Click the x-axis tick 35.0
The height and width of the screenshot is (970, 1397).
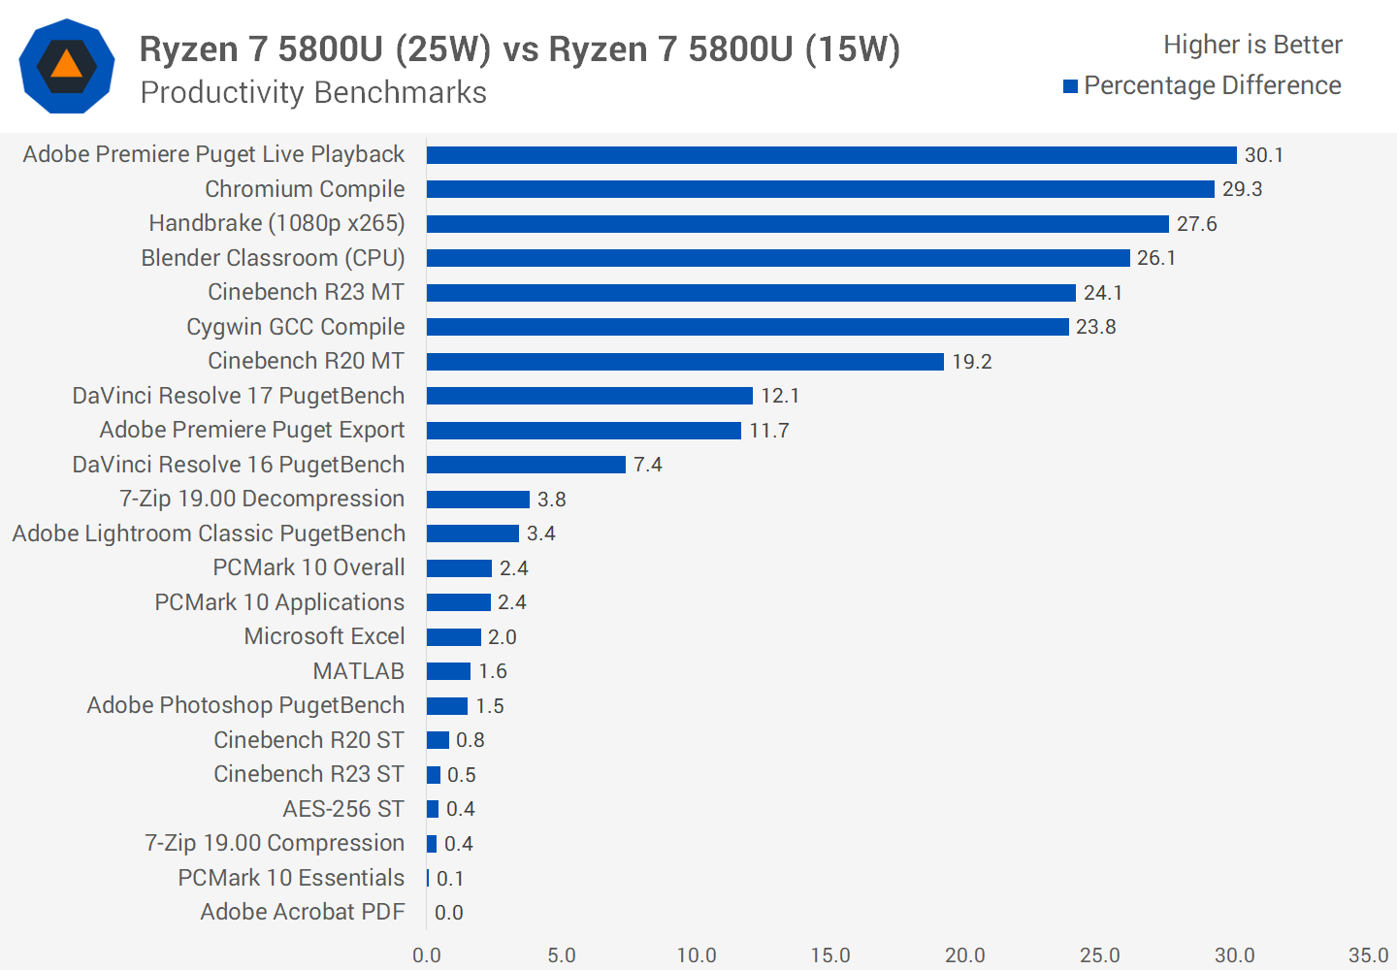pyautogui.click(x=1369, y=955)
